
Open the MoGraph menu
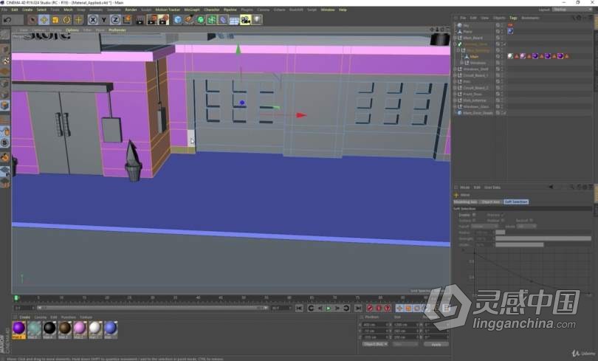pos(192,10)
